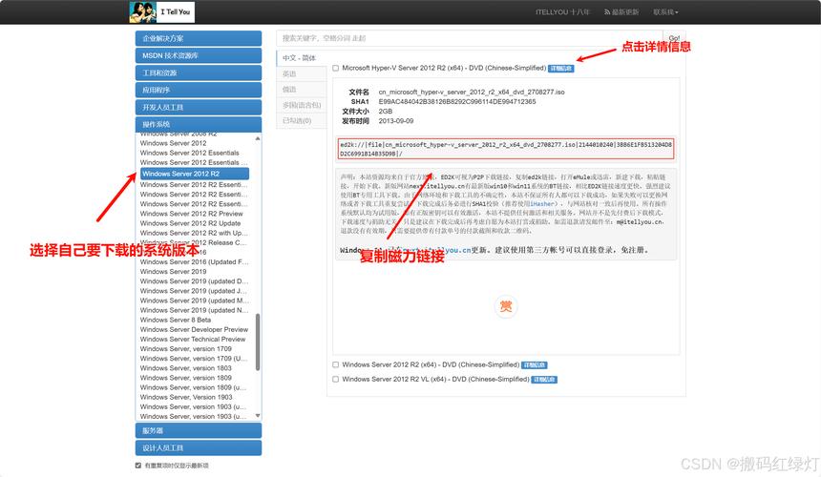Expand the 企业解决方案 panel
This screenshot has width=821, height=477.
click(x=199, y=38)
